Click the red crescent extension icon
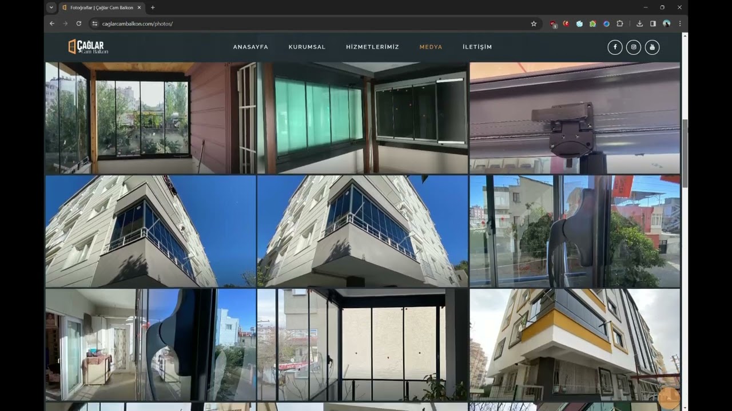 pos(566,23)
